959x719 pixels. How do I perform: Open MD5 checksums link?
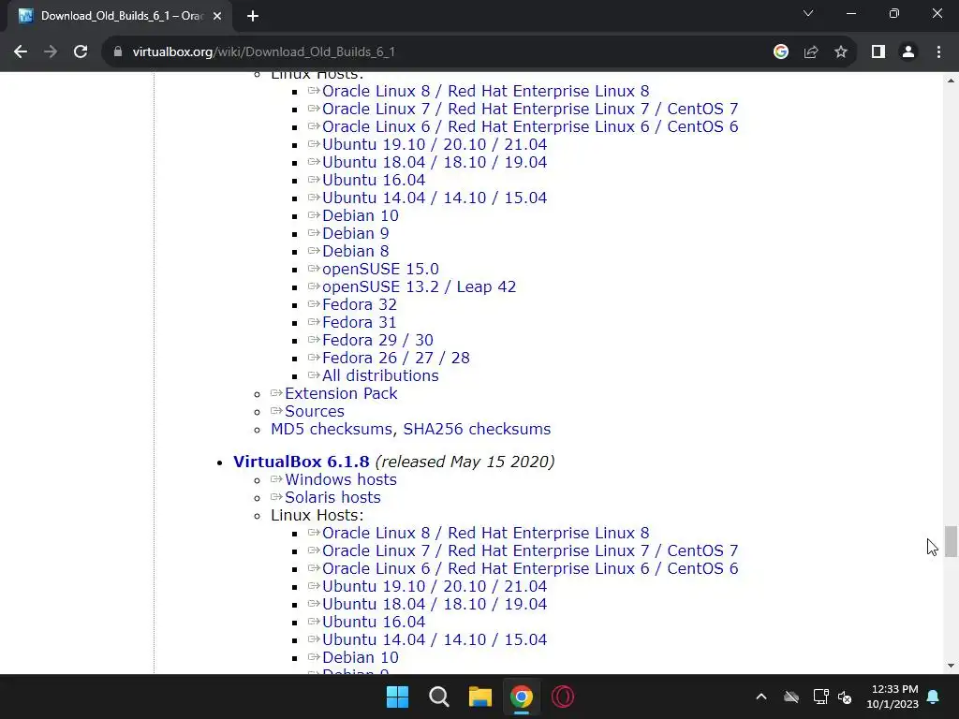[331, 429]
